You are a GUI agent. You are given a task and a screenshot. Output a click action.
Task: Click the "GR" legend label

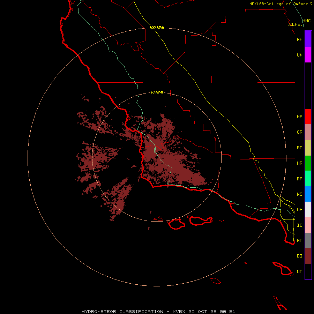299,132
